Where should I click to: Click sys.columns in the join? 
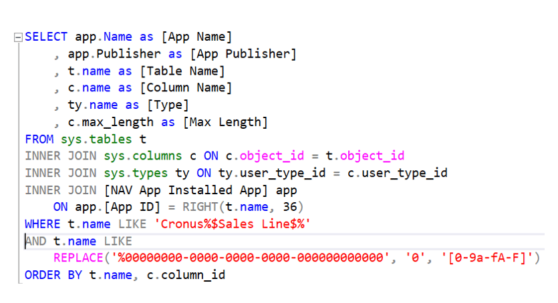(x=143, y=156)
